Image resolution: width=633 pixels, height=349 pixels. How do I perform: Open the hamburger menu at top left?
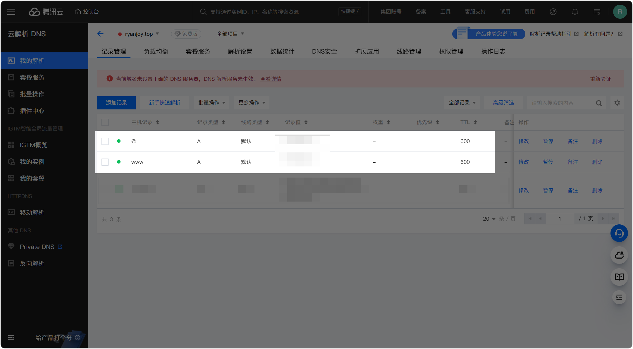point(11,12)
